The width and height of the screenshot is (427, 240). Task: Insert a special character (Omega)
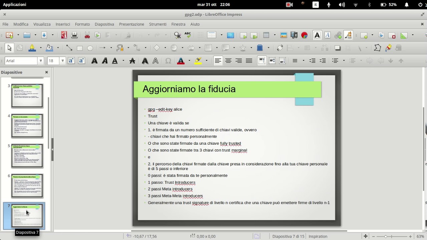[x=168, y=61]
